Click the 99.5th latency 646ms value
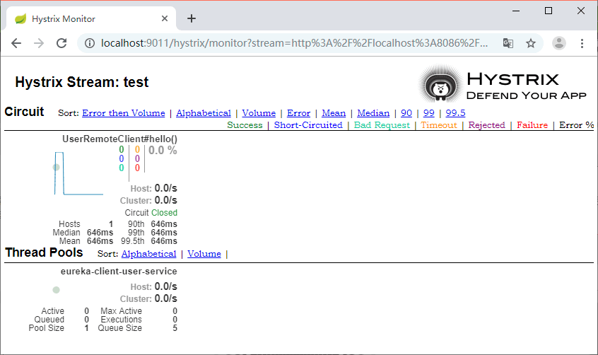This screenshot has width=598, height=355. tap(164, 241)
